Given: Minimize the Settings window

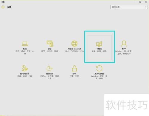Looking at the screenshot, I should (134, 2).
